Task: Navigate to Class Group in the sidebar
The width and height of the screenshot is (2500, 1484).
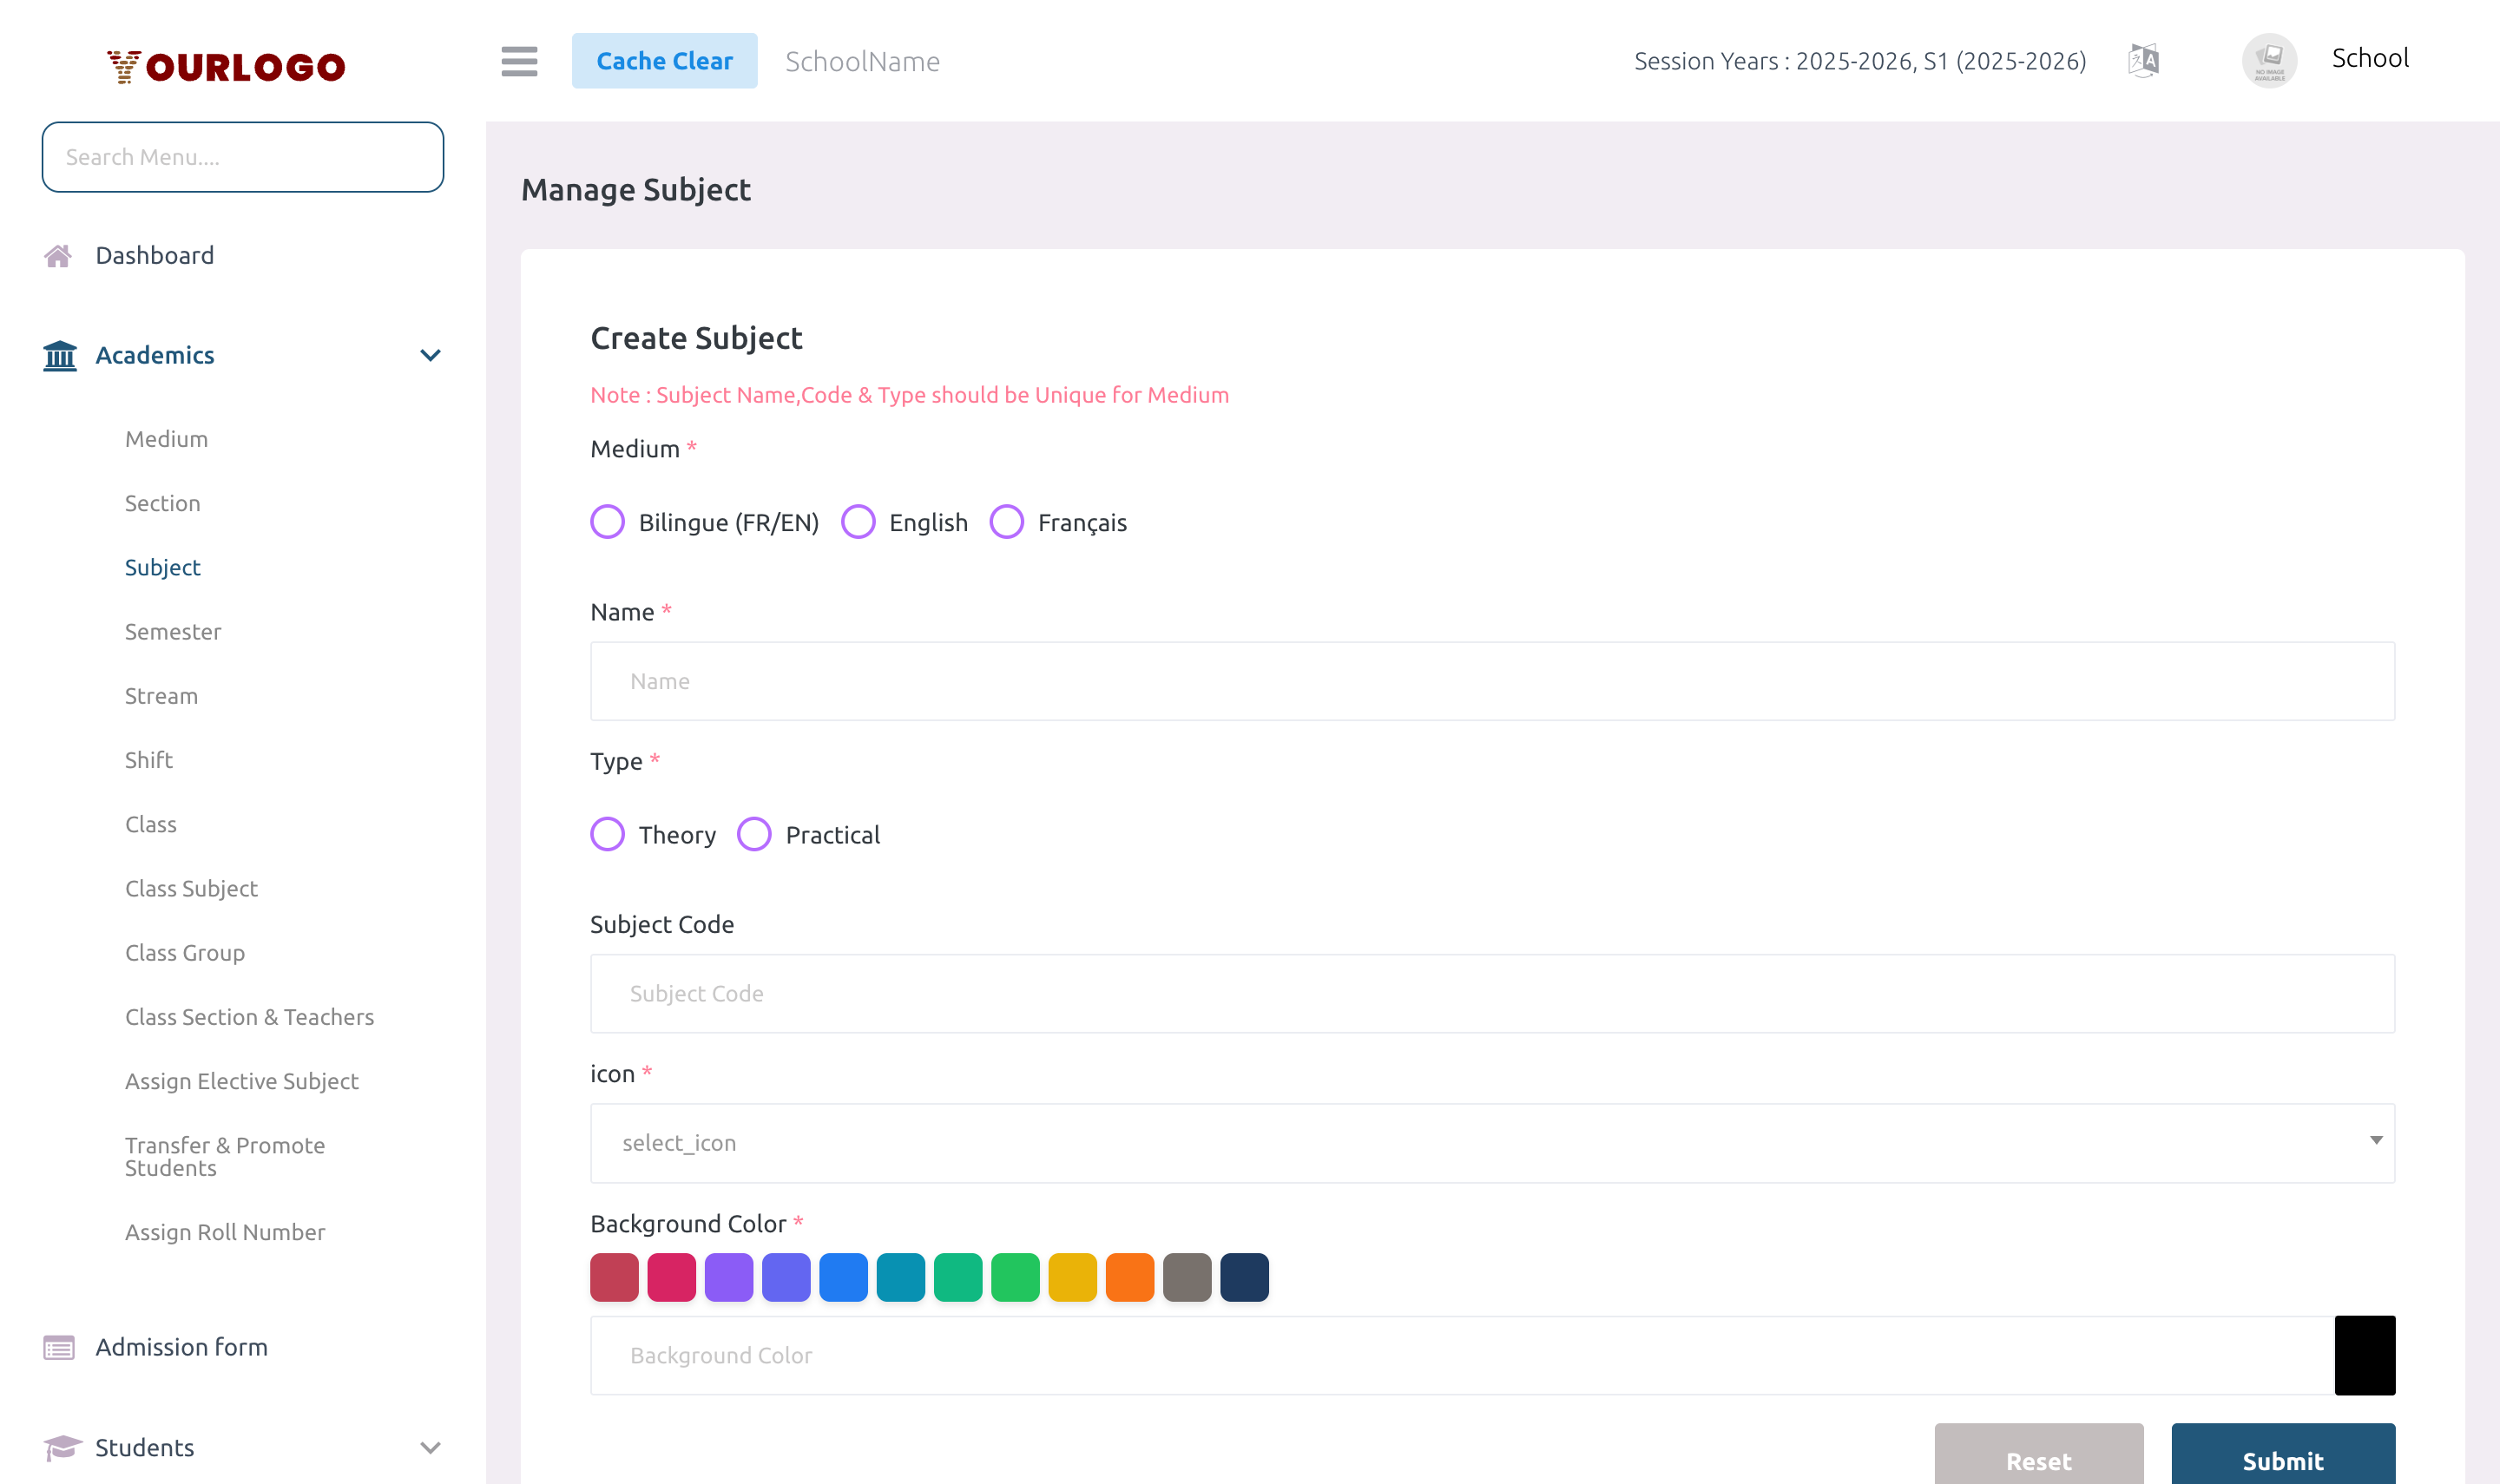Action: (x=185, y=952)
